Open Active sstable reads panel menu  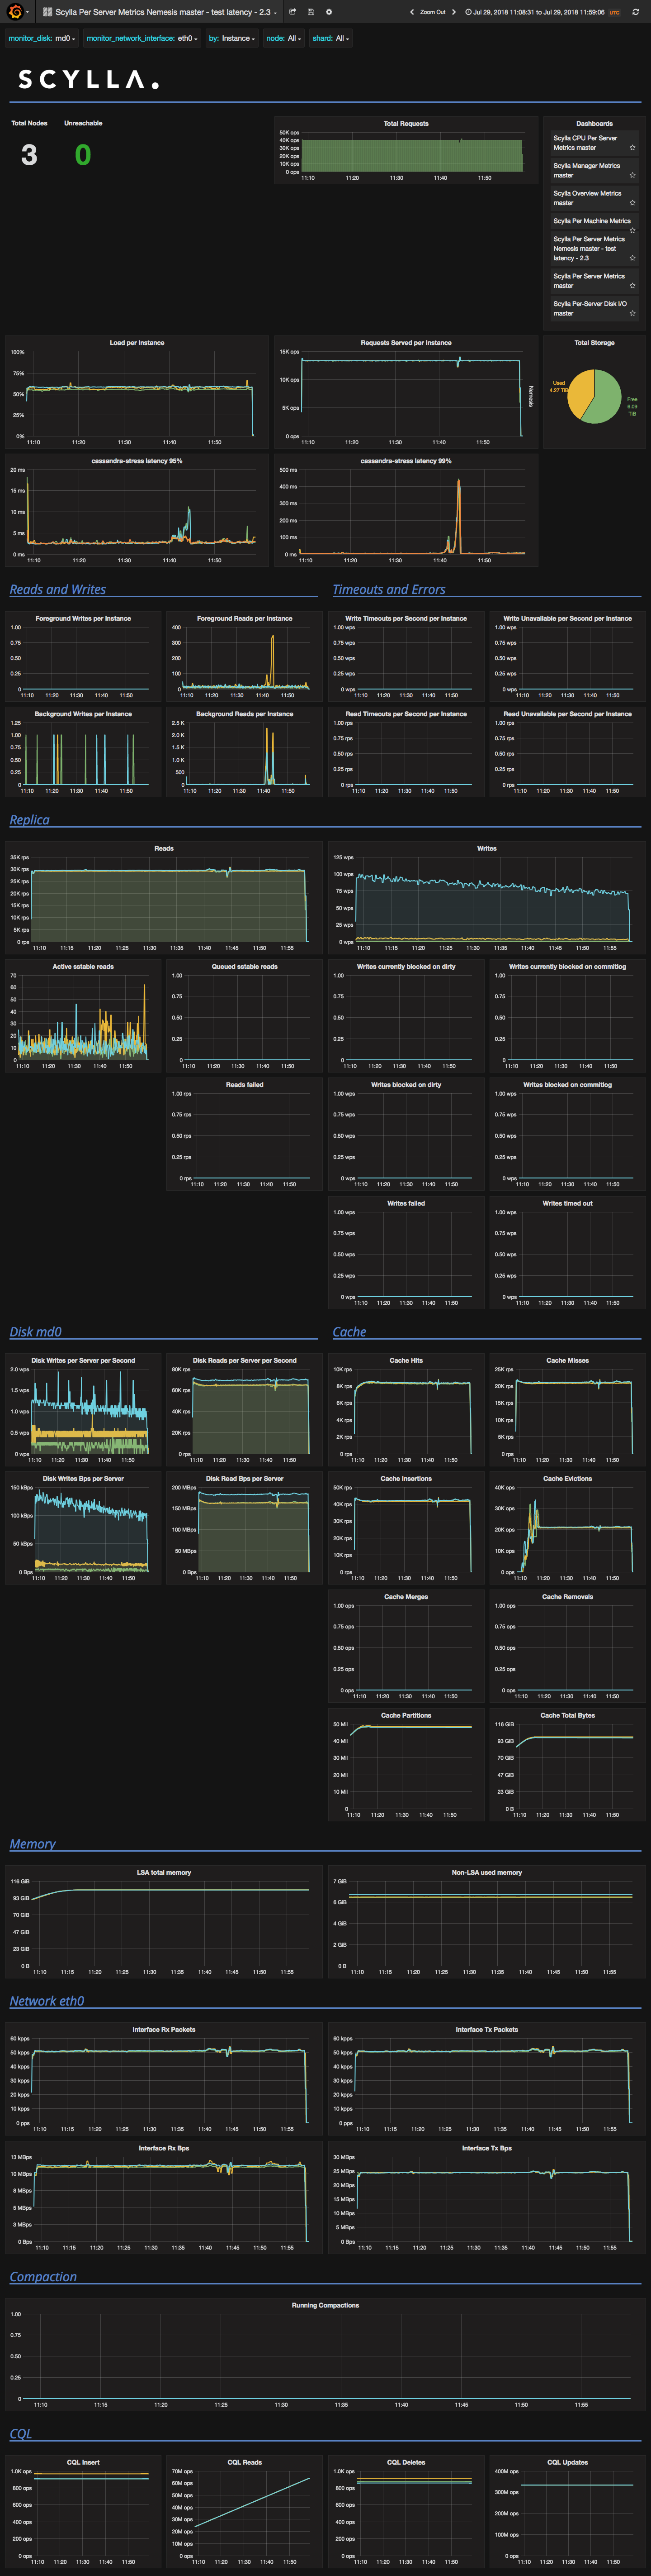[x=83, y=966]
